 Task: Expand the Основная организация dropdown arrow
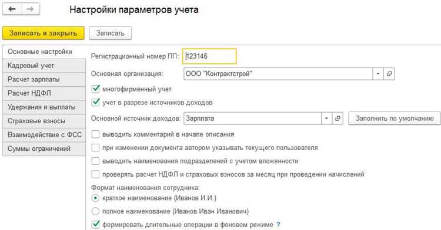tap(378, 74)
